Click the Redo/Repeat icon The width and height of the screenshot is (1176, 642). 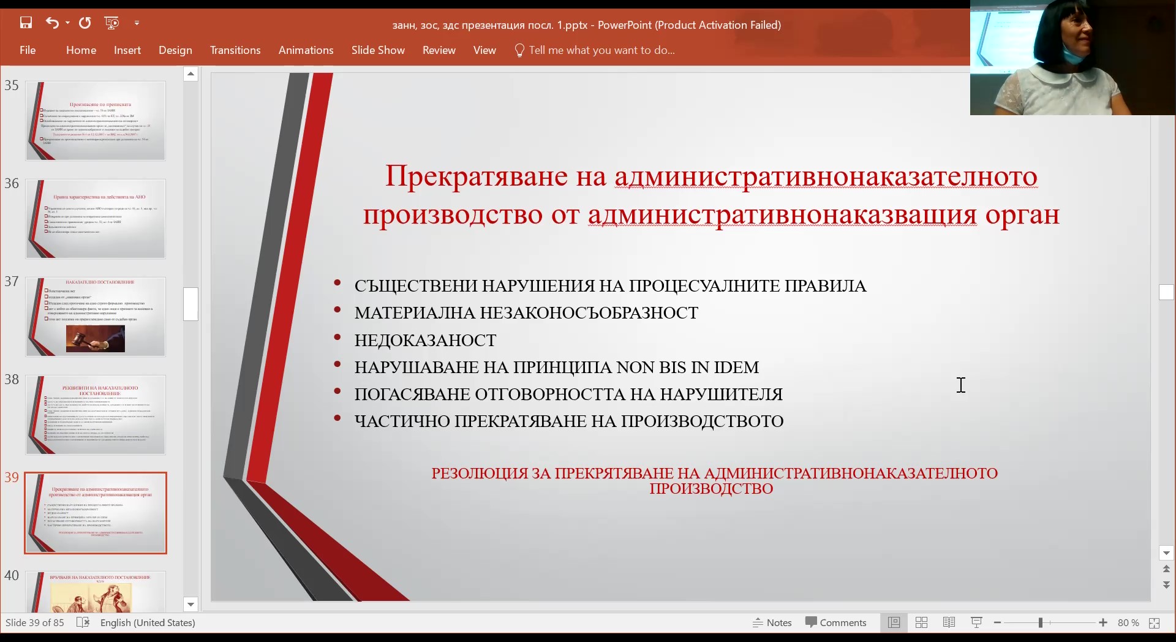pyautogui.click(x=85, y=23)
